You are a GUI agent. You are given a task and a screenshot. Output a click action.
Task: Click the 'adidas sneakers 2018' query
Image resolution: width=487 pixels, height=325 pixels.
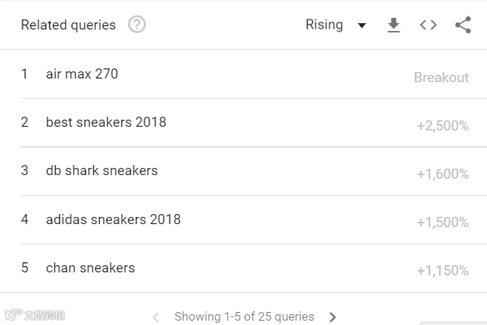[113, 219]
